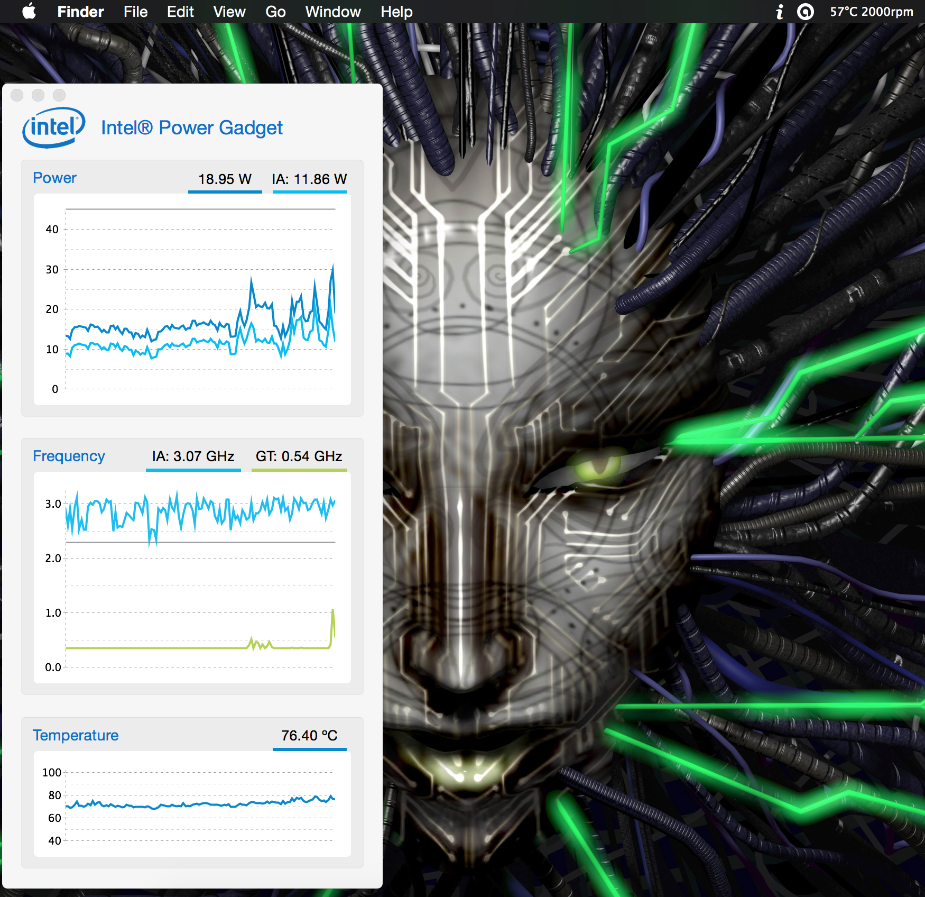The width and height of the screenshot is (925, 897).
Task: Click the Temperature history graph
Action: pos(192,804)
